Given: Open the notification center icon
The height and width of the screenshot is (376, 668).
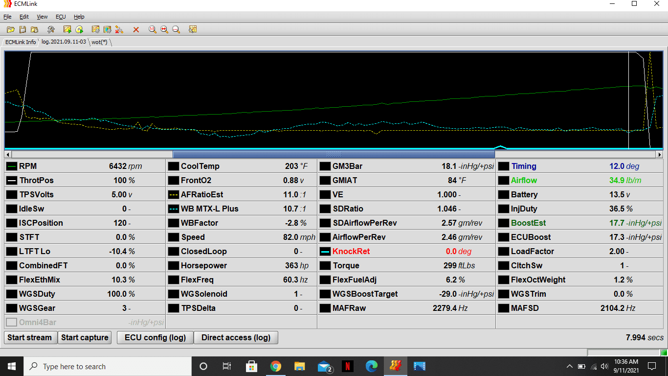Looking at the screenshot, I should 651,366.
